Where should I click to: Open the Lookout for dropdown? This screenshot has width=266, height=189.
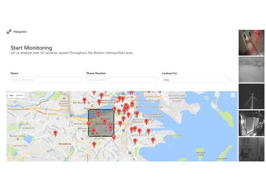[x=197, y=80]
